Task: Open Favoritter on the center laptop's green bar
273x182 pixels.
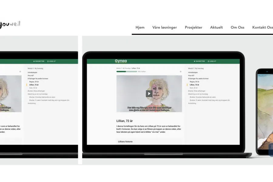Action: 200,61
